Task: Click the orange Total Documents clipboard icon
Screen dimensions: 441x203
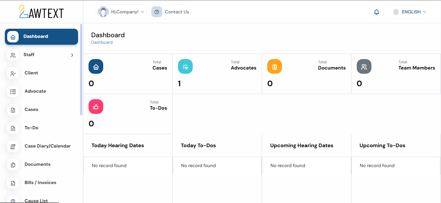Action: pos(274,67)
